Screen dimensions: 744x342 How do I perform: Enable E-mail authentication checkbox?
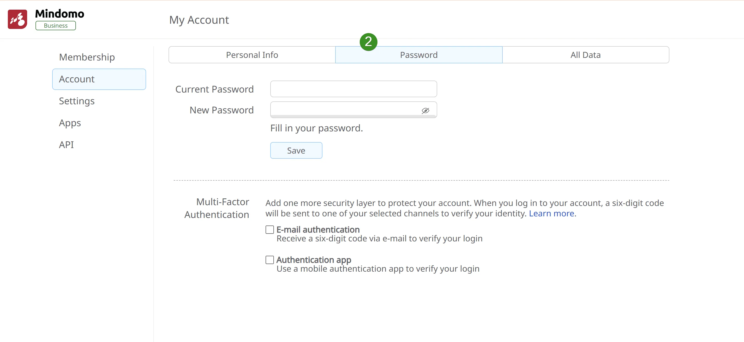point(269,230)
